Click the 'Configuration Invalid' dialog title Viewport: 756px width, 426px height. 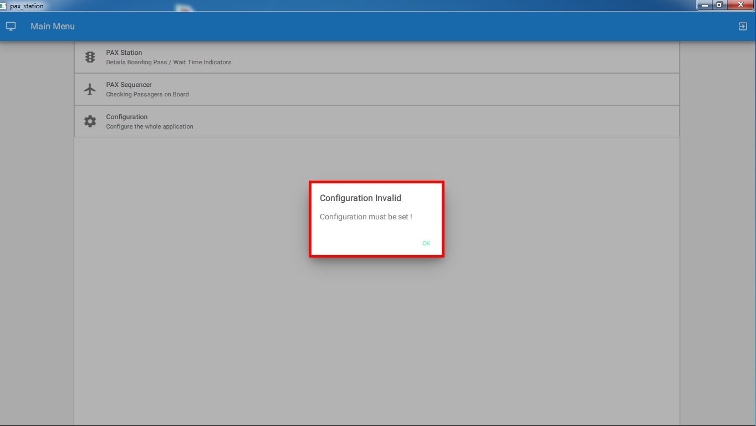[x=360, y=198]
